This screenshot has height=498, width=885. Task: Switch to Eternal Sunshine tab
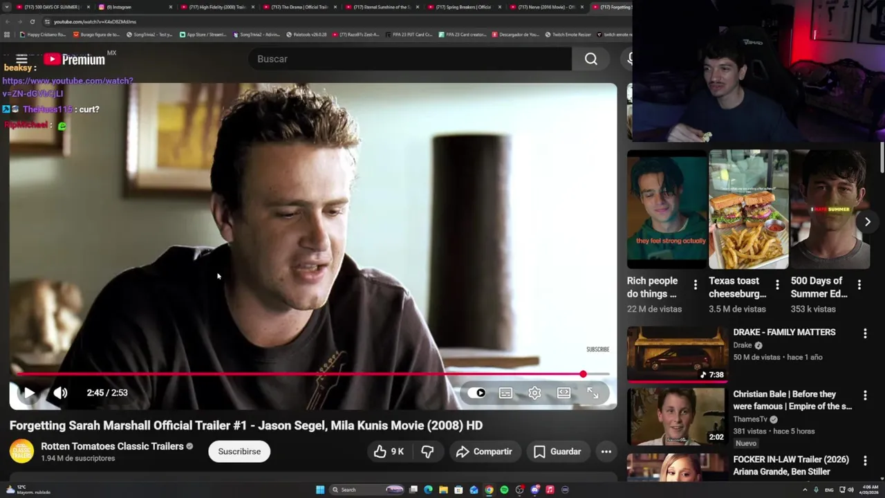[382, 7]
